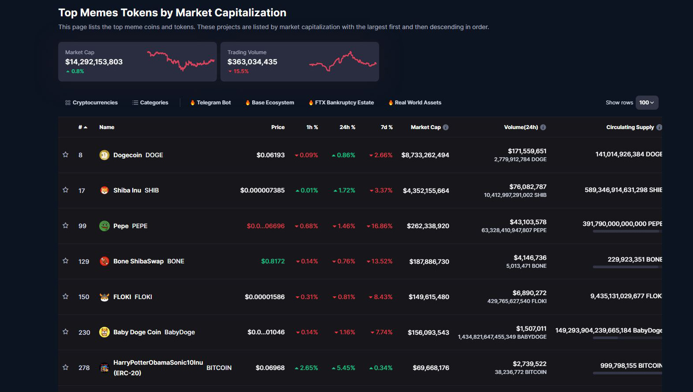Open the Dogecoin DOGE coin page
This screenshot has width=693, height=392.
138,155
